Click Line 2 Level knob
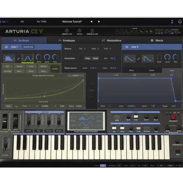The width and height of the screenshot is (183, 184). click(167, 57)
